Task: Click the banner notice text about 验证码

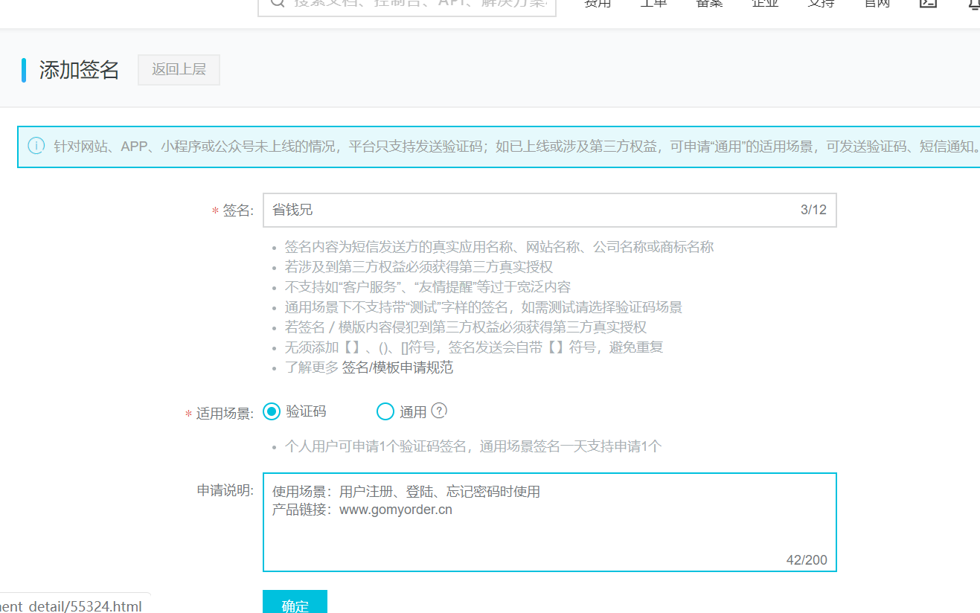Action: 516,147
